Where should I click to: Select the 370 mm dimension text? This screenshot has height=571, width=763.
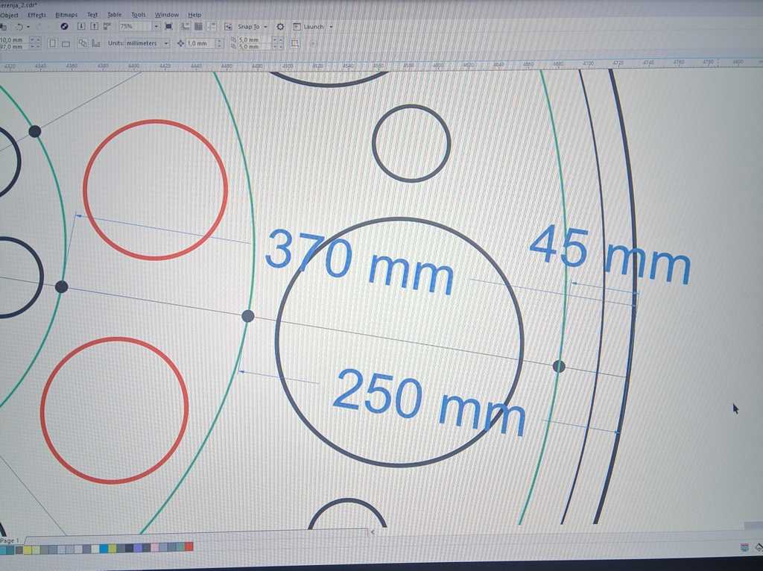360,262
